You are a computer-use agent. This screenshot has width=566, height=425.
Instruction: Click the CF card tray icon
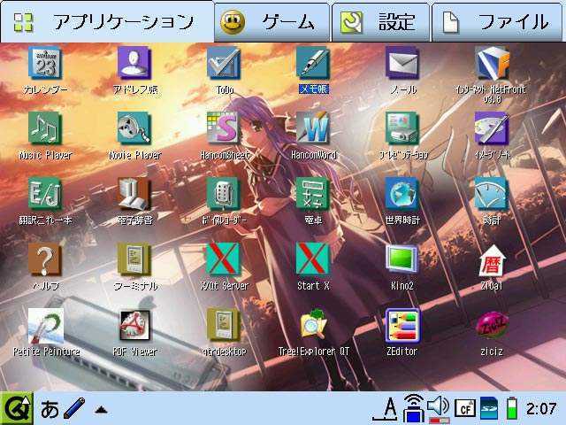pyautogui.click(x=464, y=409)
